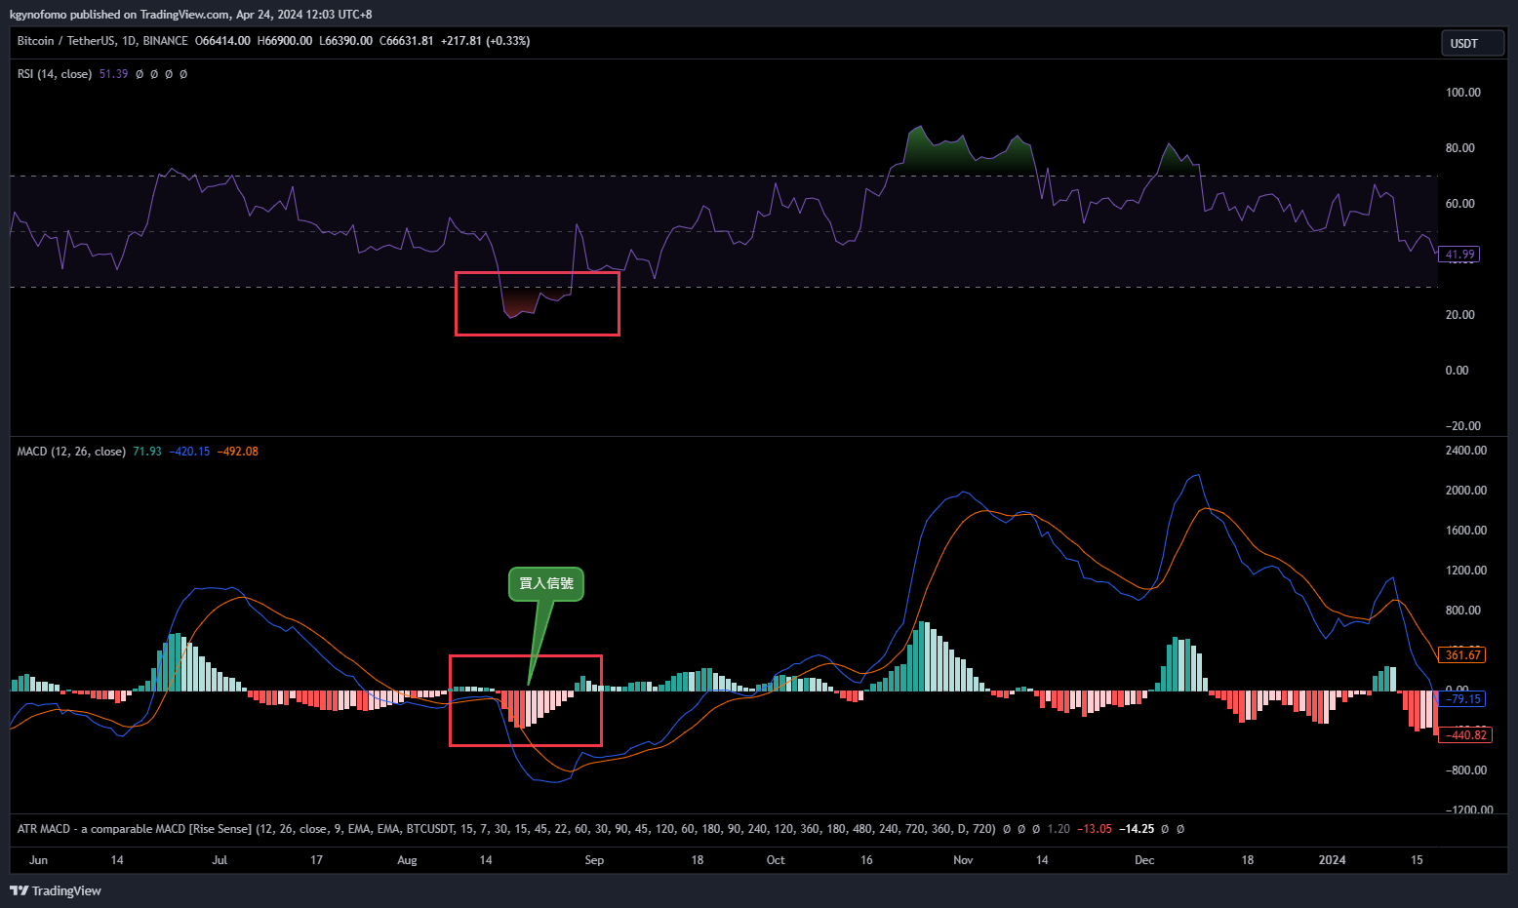Select the ATR MACD Rise Sense indicator label

506,829
